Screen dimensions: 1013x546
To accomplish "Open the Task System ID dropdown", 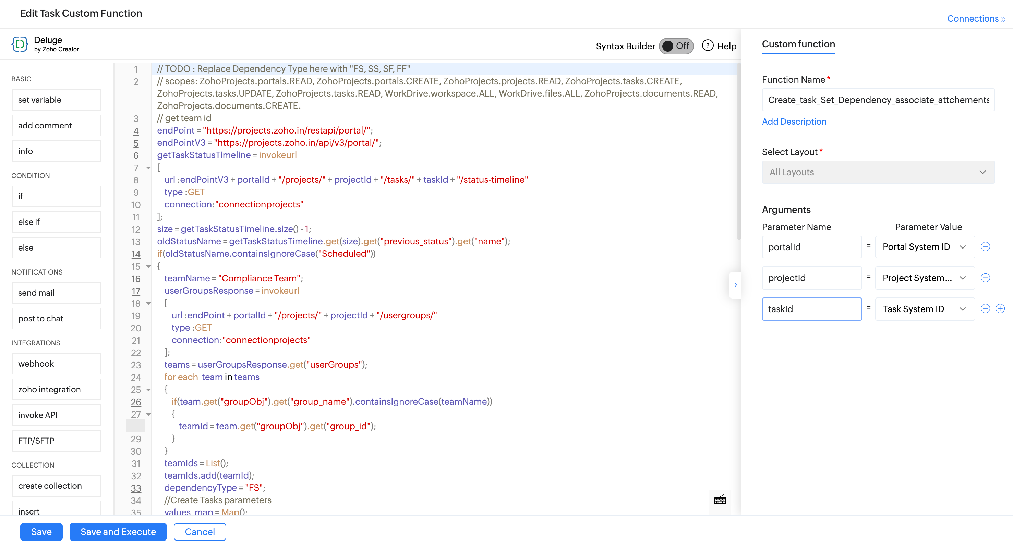I will (x=924, y=309).
